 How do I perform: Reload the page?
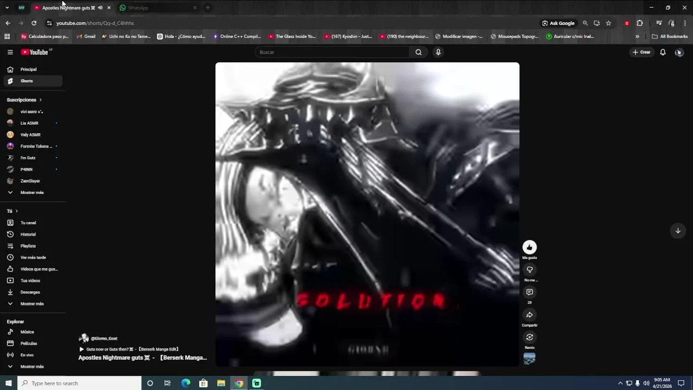pos(34,23)
